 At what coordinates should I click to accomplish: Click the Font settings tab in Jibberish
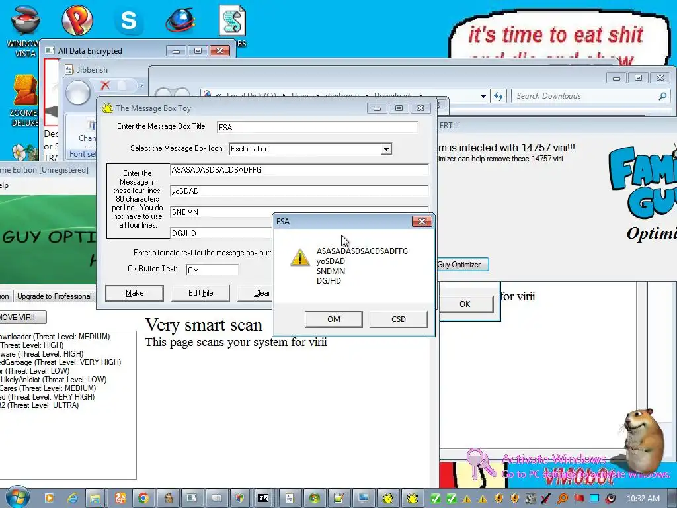(x=82, y=154)
